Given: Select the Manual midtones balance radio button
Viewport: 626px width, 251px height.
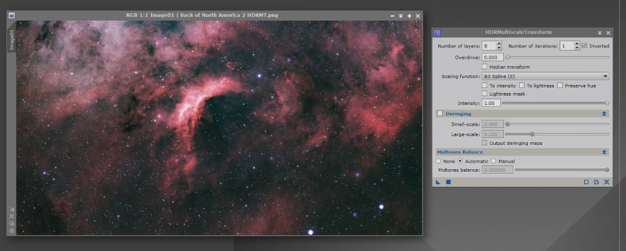Looking at the screenshot, I should coord(493,161).
